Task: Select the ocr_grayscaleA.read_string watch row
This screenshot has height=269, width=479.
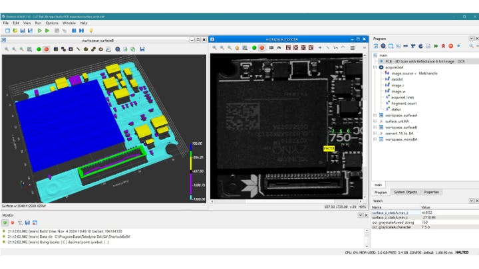Action: 397,223
